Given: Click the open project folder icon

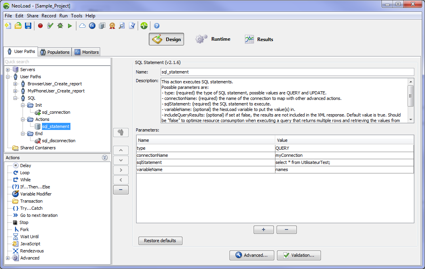Looking at the screenshot, I should [18, 26].
